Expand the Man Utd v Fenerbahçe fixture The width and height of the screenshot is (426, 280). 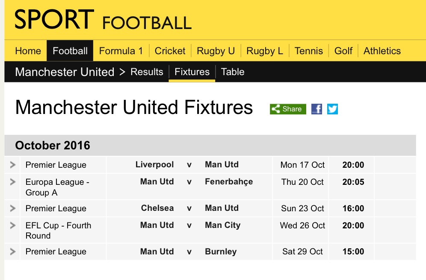(12, 182)
